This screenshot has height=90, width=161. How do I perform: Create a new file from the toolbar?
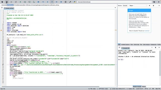click(x=2, y=2)
